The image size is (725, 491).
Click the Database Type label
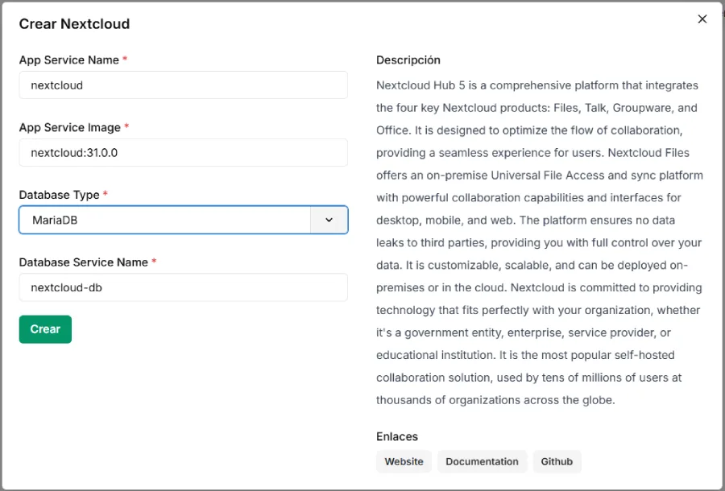(x=59, y=195)
